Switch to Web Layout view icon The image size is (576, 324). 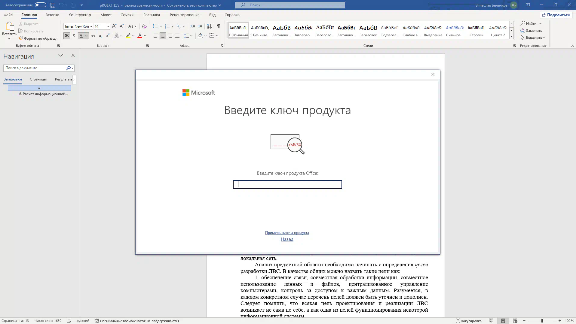point(515,321)
